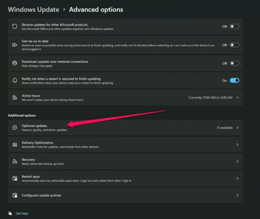Screen dimensions: 260x219
Task: Click the gauge icon for metered connections
Action: point(14,63)
